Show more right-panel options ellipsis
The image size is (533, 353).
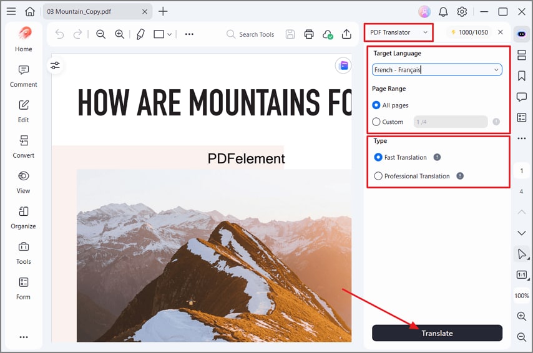click(521, 138)
